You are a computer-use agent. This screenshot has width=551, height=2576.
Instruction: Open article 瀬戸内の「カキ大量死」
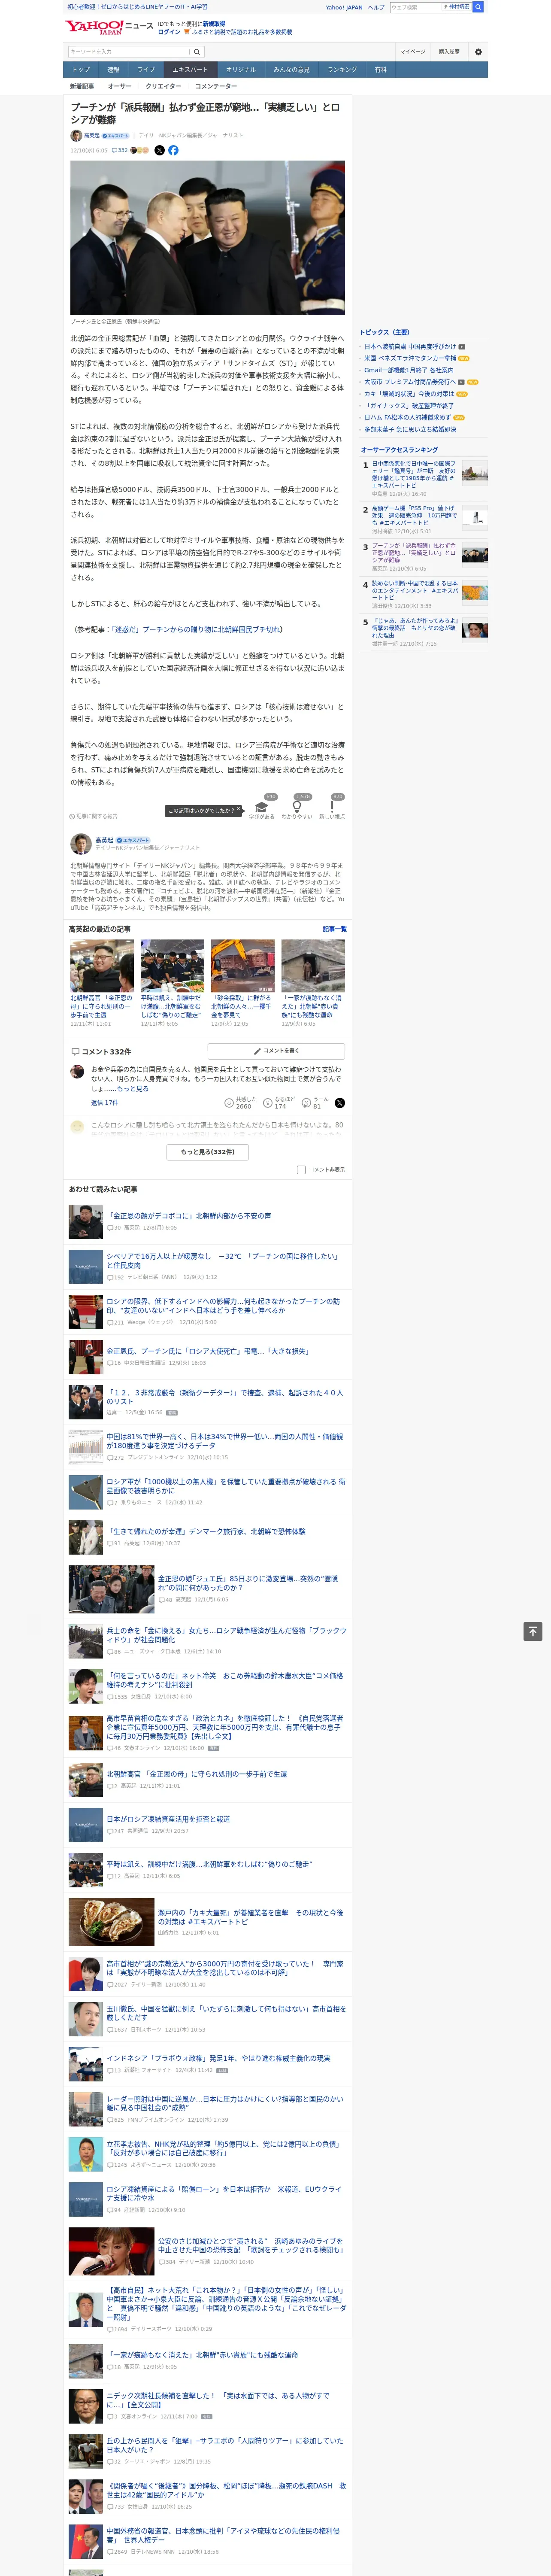click(x=250, y=1917)
